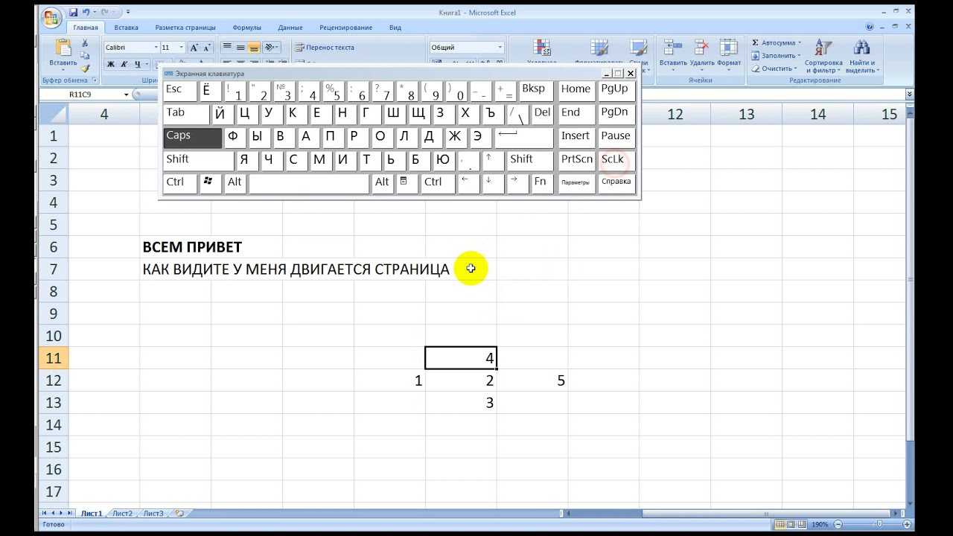Image resolution: width=953 pixels, height=536 pixels.
Task: Toggle the Fn key on on-screen keyboard
Action: point(541,183)
